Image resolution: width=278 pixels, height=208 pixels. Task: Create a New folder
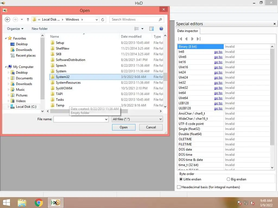[40, 29]
